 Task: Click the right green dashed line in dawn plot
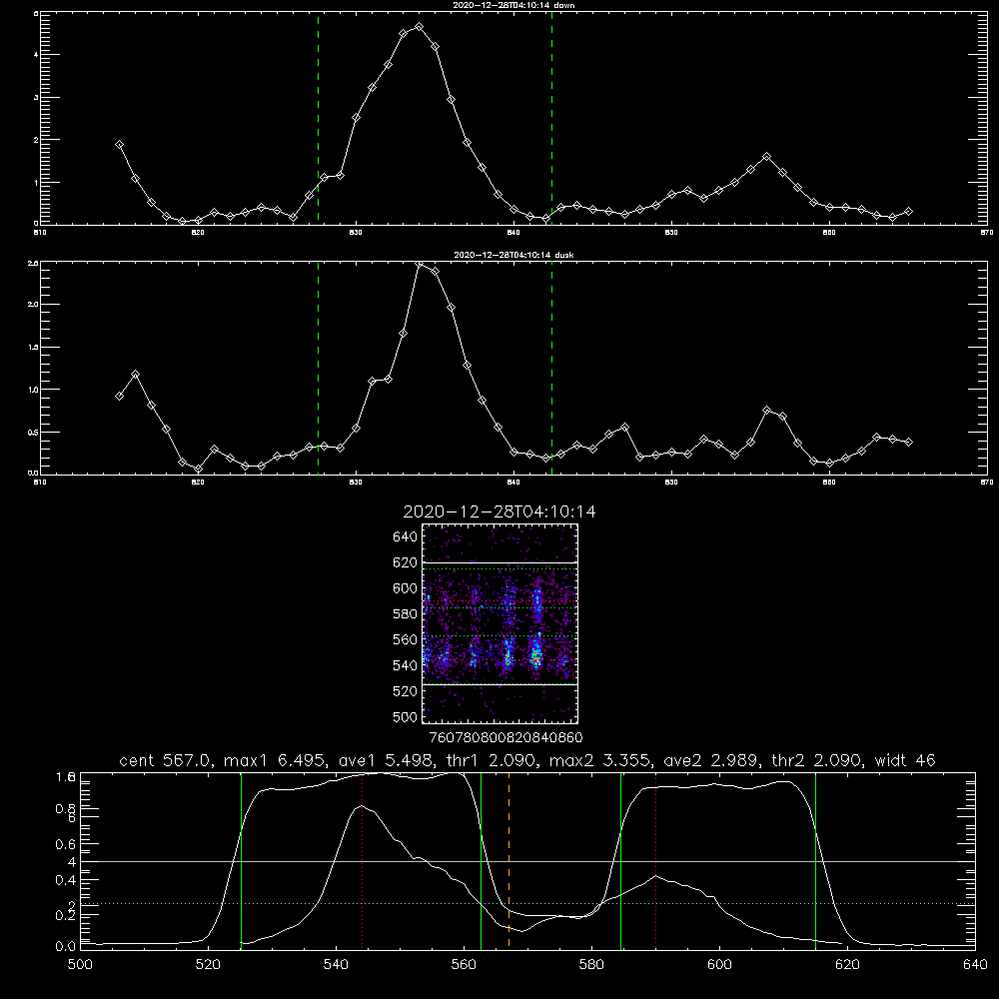point(551,118)
